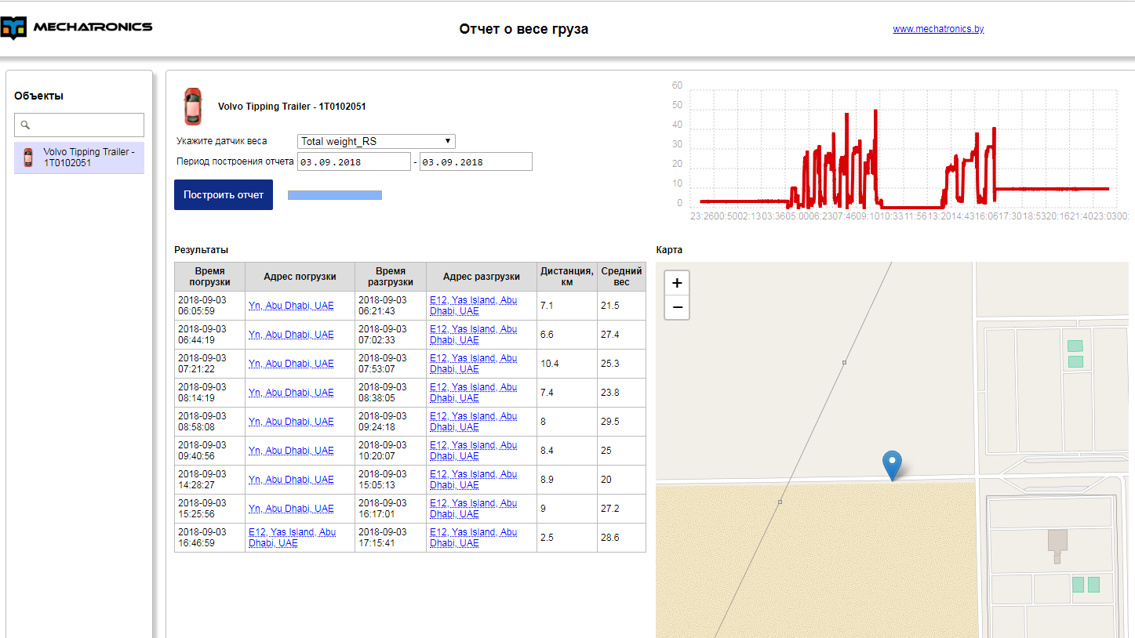
Task: Click the red car icon in the objects list
Action: (28, 158)
